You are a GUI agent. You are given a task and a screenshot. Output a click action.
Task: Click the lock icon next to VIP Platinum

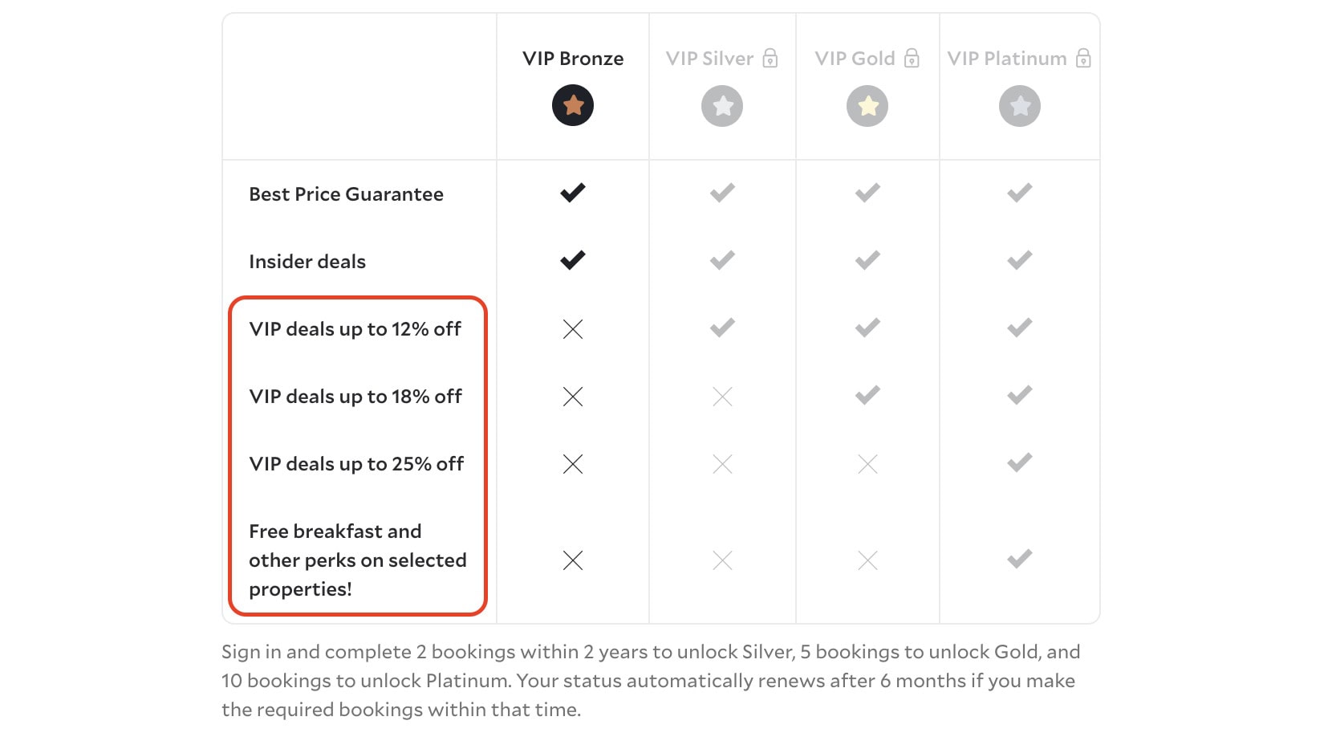[x=1083, y=58]
